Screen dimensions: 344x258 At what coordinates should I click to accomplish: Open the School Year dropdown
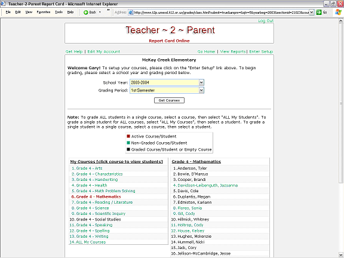coord(201,82)
